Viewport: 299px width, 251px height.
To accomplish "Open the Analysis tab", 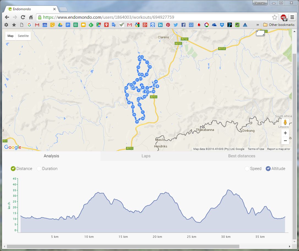I will pos(51,156).
